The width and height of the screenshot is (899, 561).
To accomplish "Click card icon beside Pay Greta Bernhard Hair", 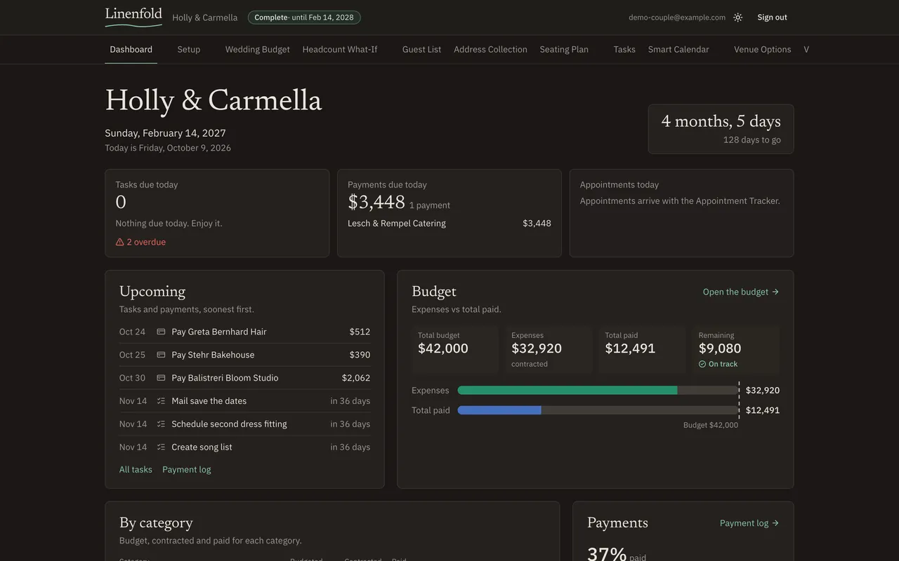I will coord(161,332).
